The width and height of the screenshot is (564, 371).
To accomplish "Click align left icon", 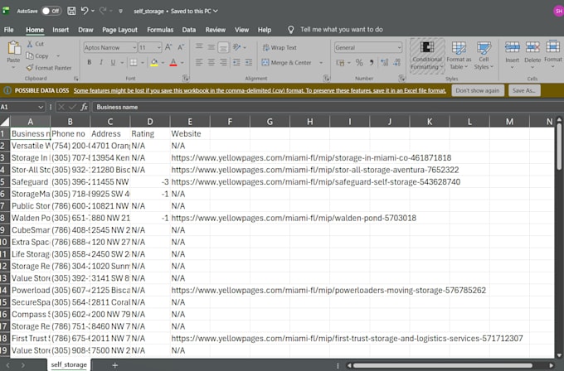I will pyautogui.click(x=199, y=62).
